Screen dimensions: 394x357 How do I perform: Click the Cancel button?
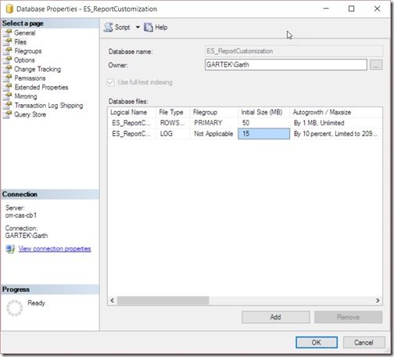coord(364,342)
